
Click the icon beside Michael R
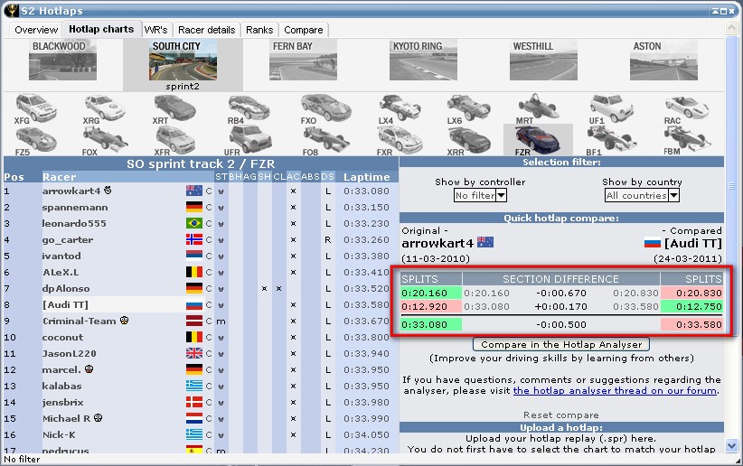(99, 418)
